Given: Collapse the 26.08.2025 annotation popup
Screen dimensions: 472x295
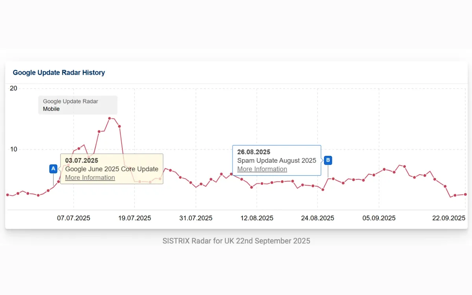Looking at the screenshot, I should point(277,152).
